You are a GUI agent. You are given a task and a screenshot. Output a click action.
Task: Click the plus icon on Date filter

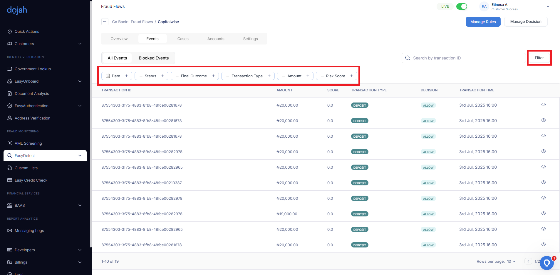coord(127,76)
